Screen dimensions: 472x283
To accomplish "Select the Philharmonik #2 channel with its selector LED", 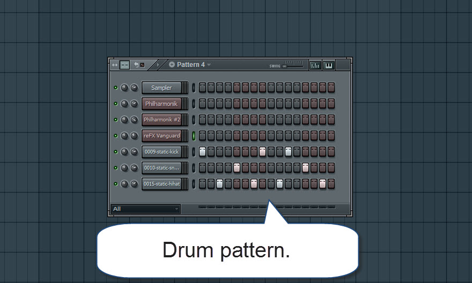I will pyautogui.click(x=194, y=120).
